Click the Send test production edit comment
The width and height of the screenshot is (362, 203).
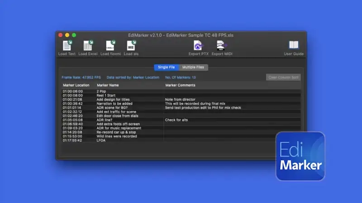(x=203, y=108)
